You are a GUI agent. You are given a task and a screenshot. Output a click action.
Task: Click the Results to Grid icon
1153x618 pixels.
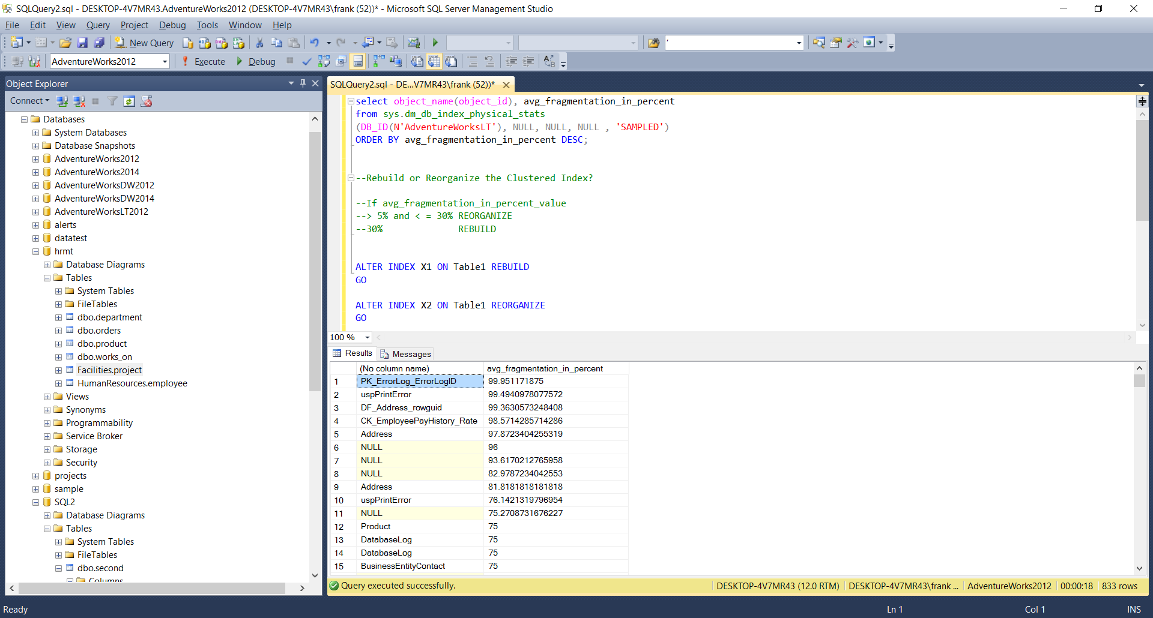pyautogui.click(x=434, y=61)
